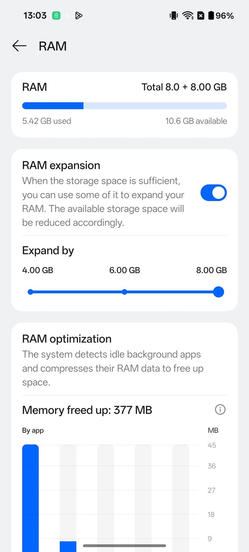Tap the Play Store status bar icon
Image resolution: width=249 pixels, height=552 pixels.
pos(79,16)
